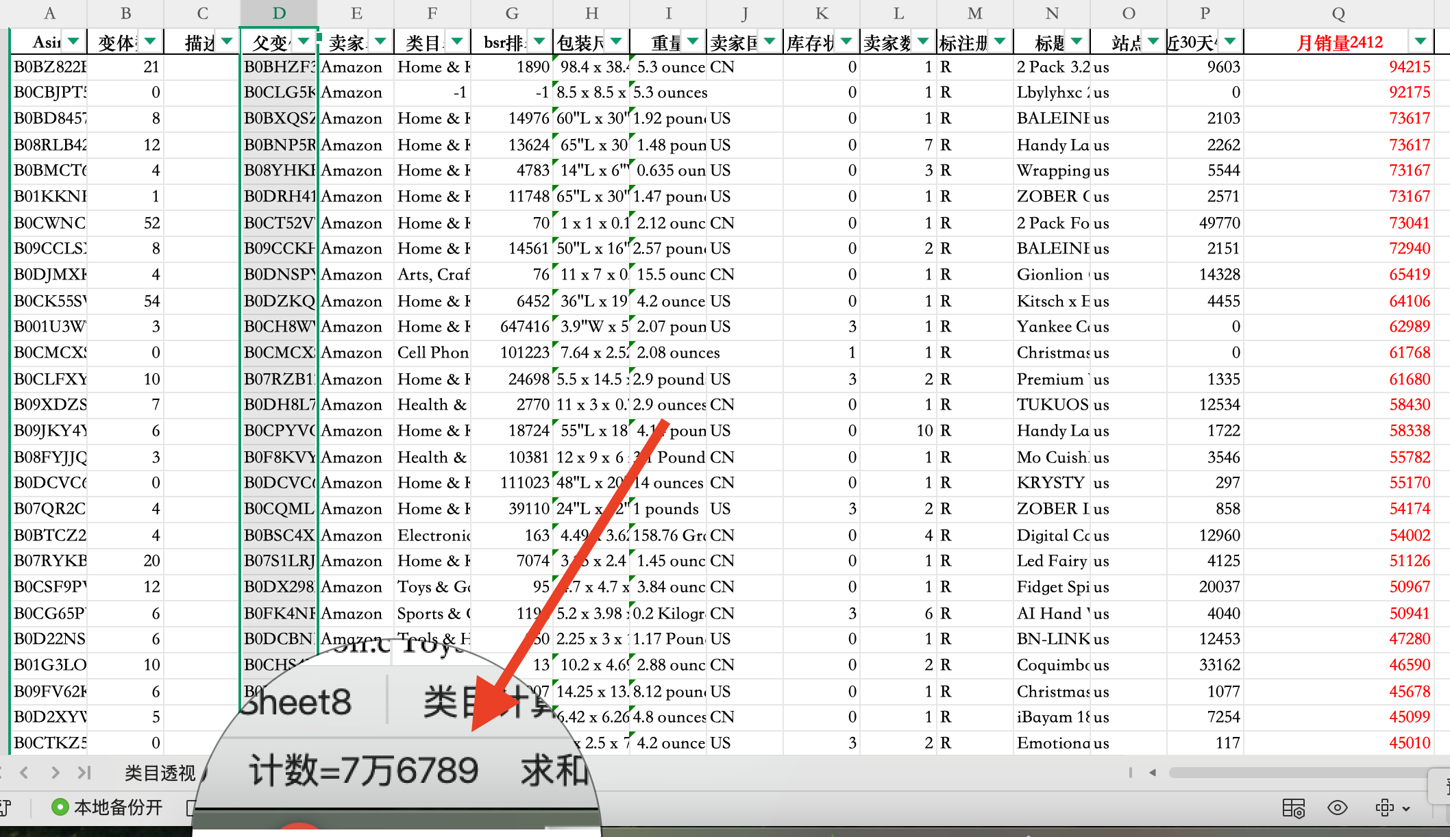Select column Q header
The height and width of the screenshot is (837, 1450).
pyautogui.click(x=1338, y=13)
